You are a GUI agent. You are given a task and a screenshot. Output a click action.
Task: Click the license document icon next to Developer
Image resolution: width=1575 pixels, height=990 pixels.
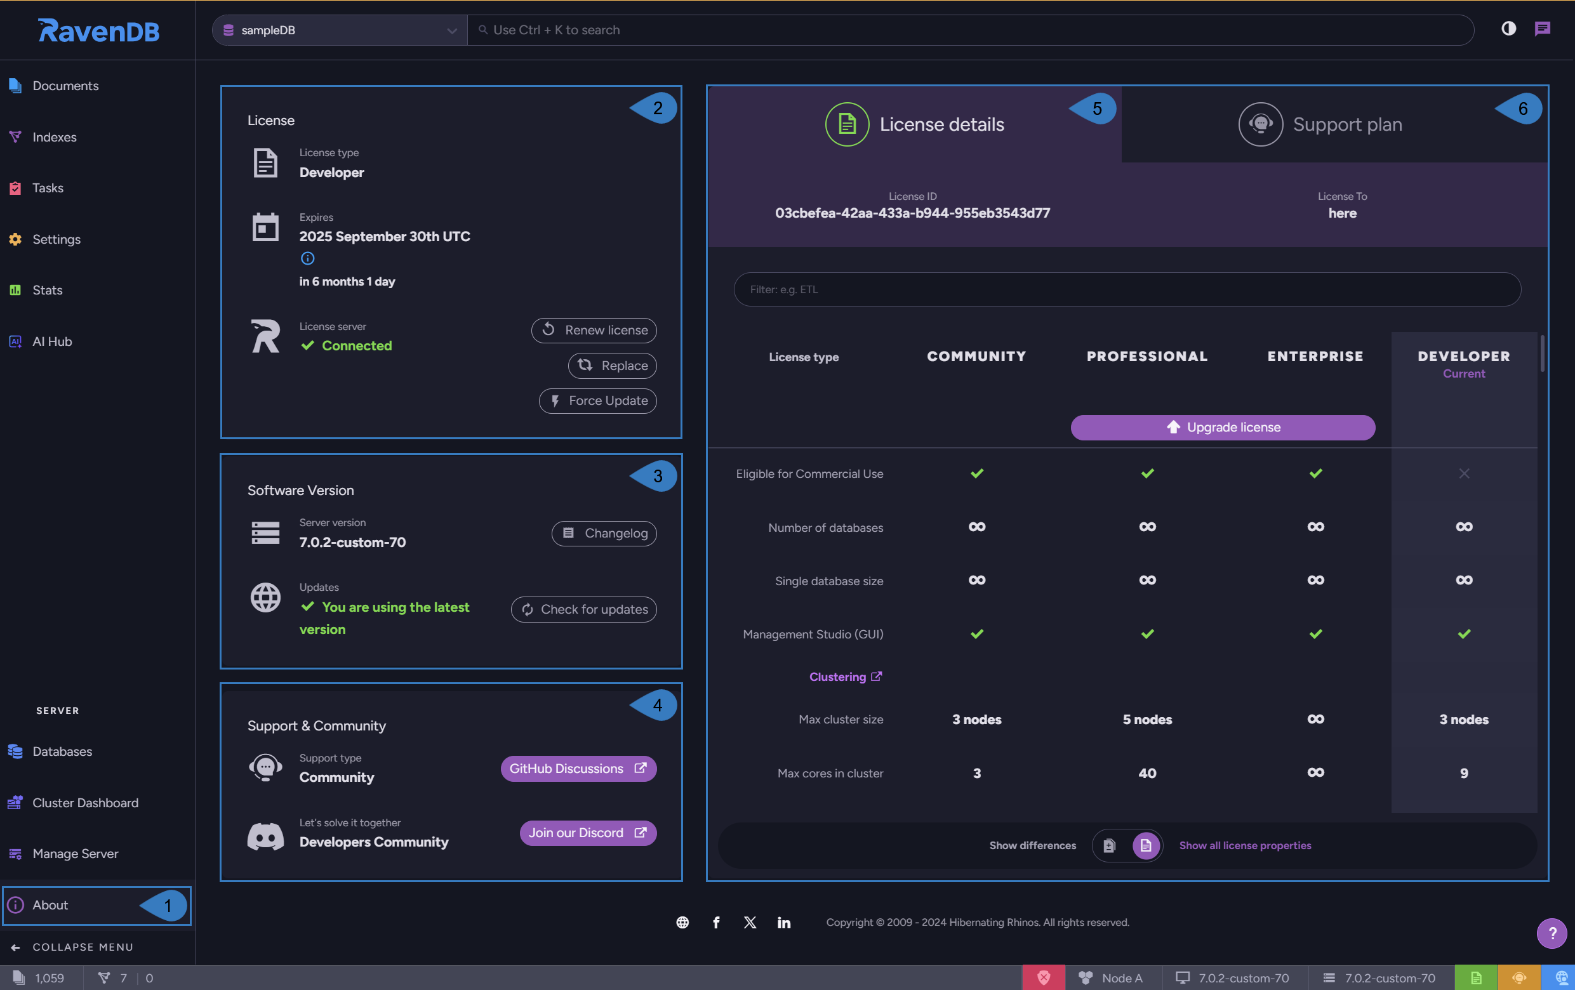(x=265, y=162)
